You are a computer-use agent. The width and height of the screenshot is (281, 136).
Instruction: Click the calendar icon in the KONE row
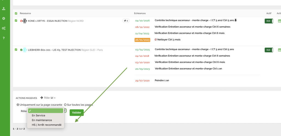(279, 21)
